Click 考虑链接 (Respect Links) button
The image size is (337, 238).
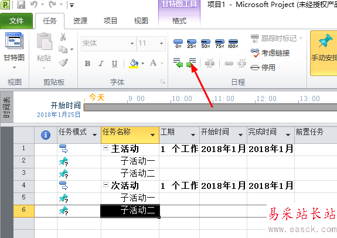pyautogui.click(x=270, y=53)
